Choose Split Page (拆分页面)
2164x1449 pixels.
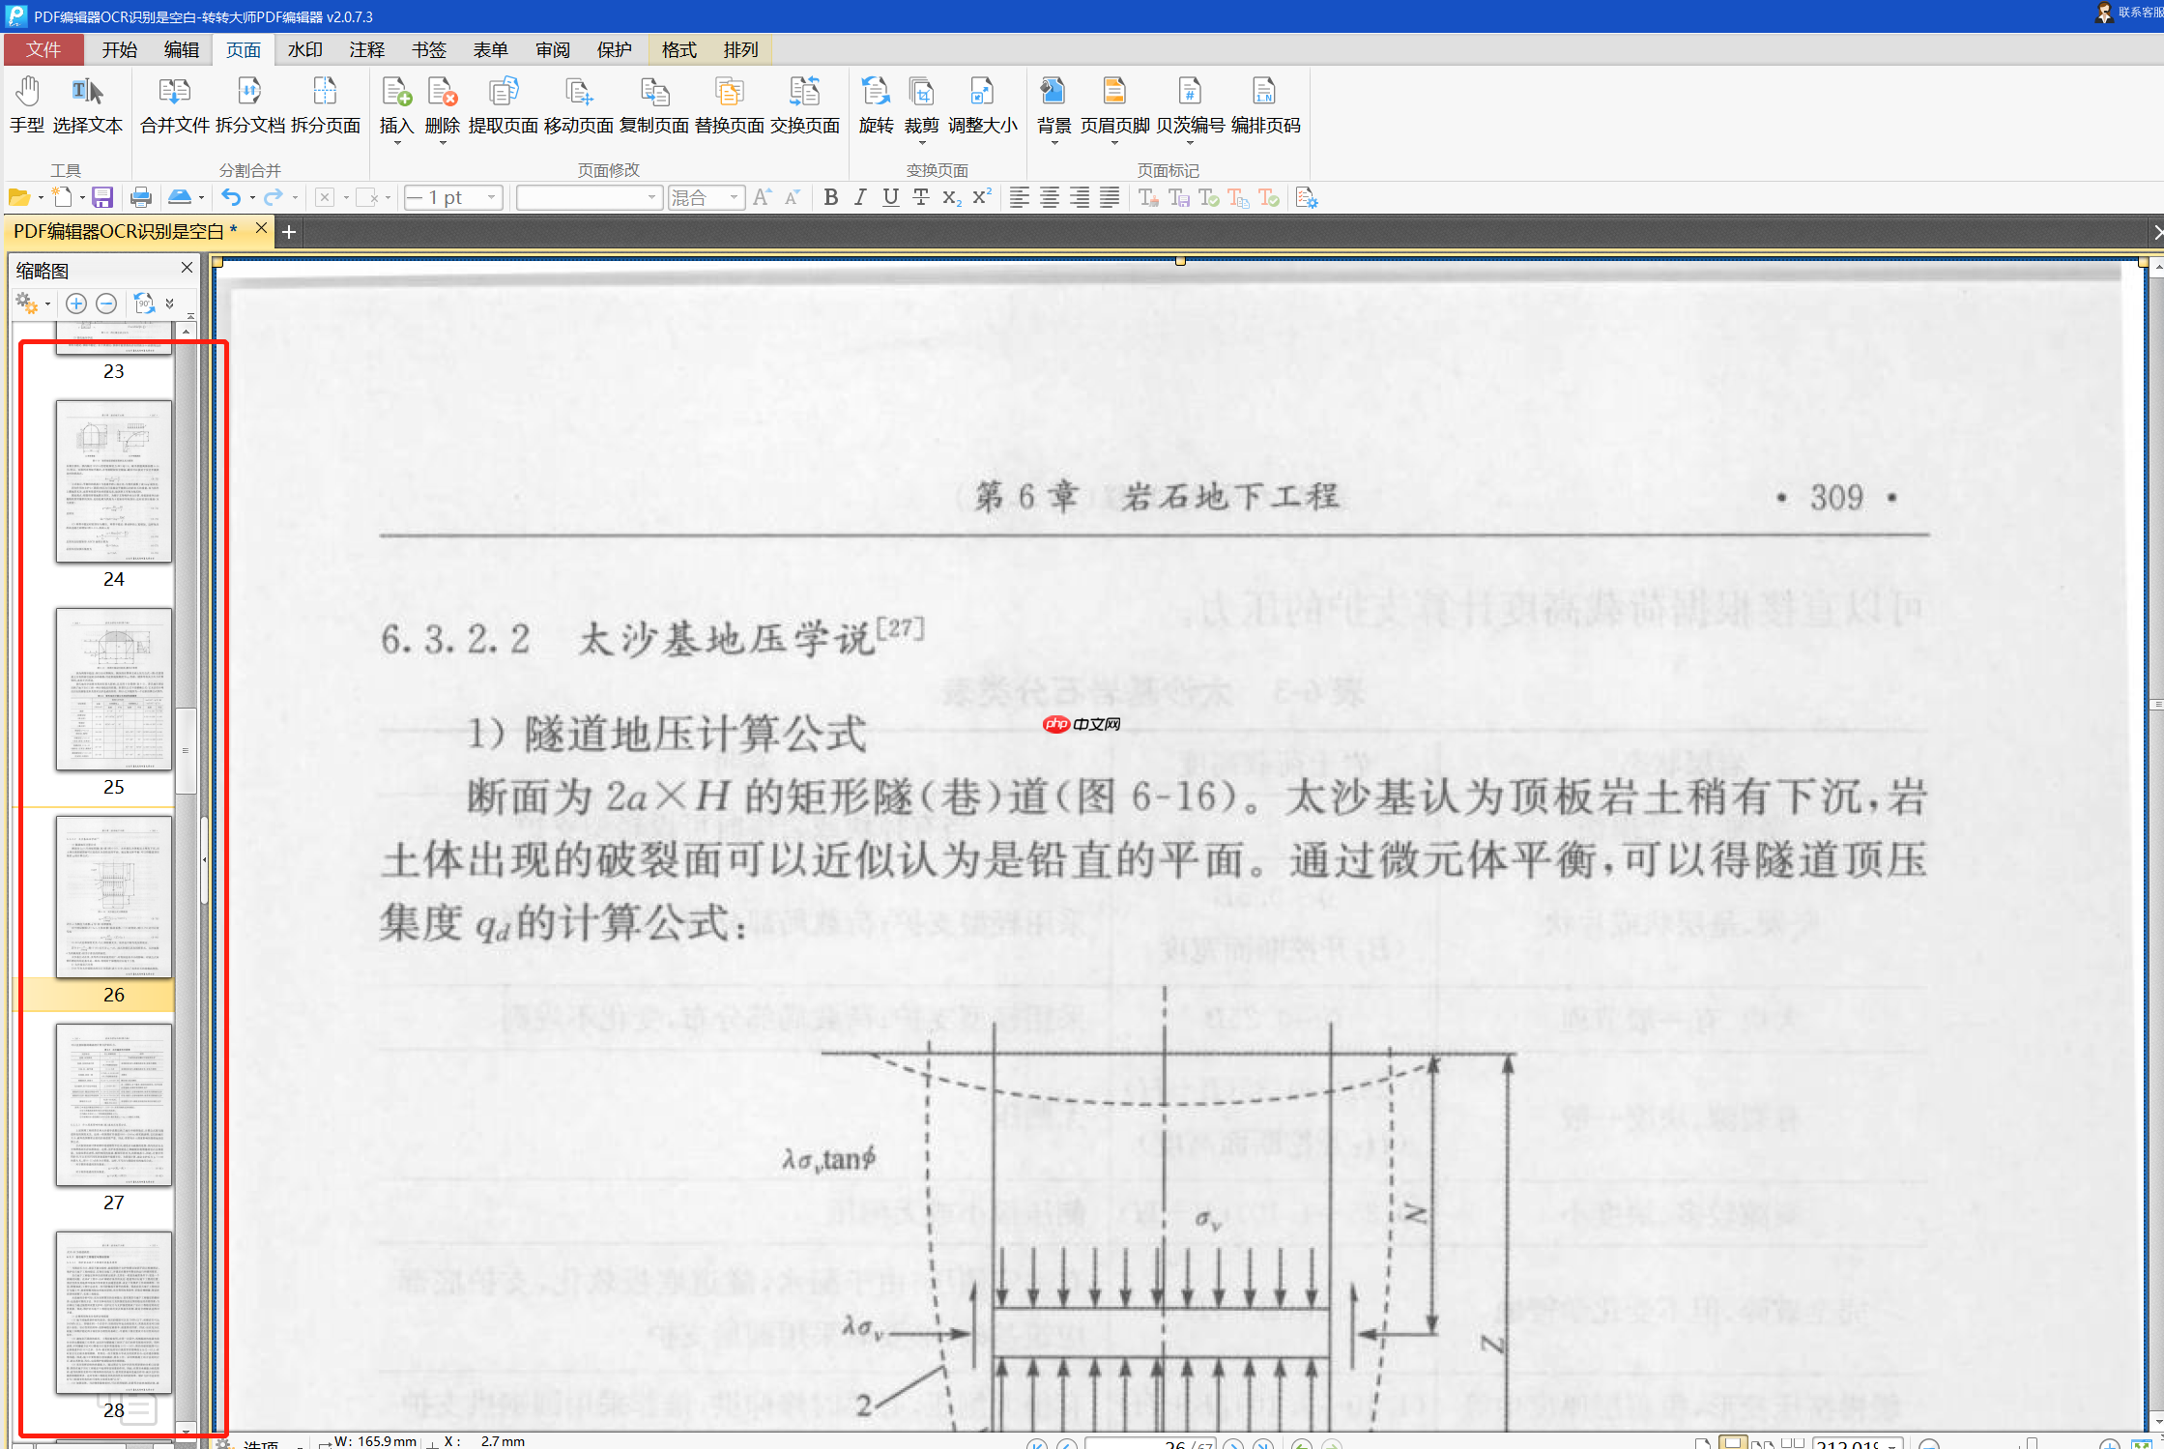(x=325, y=105)
